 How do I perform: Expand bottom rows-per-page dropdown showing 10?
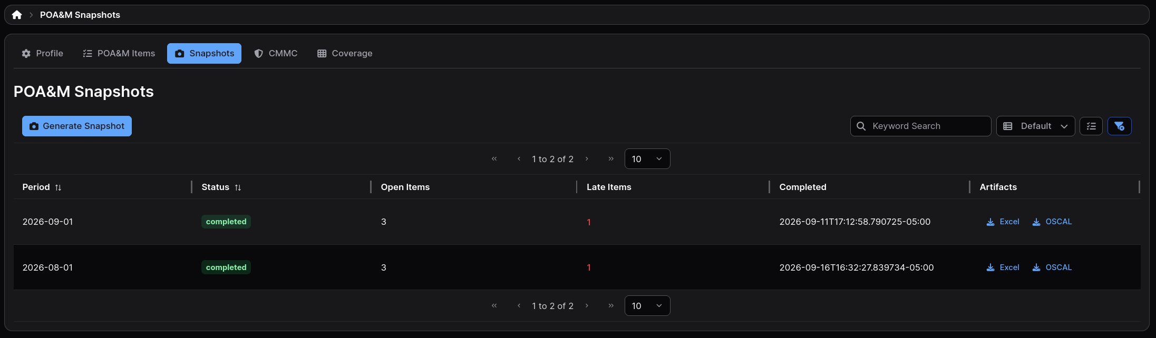[x=647, y=306]
